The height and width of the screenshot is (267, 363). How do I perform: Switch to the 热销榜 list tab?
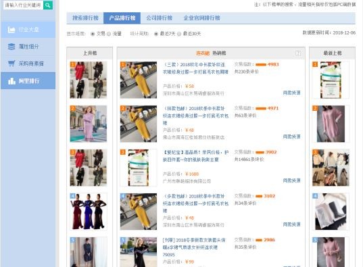point(219,53)
